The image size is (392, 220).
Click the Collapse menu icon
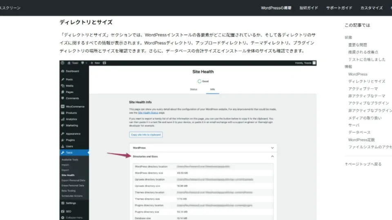[63, 218]
